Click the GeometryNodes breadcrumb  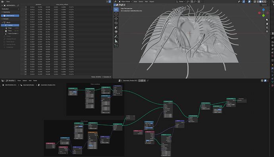(29, 85)
